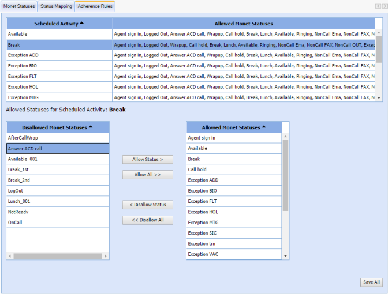Select Call hold in the Allowed statuses list
This screenshot has height=294, width=388.
pos(234,169)
